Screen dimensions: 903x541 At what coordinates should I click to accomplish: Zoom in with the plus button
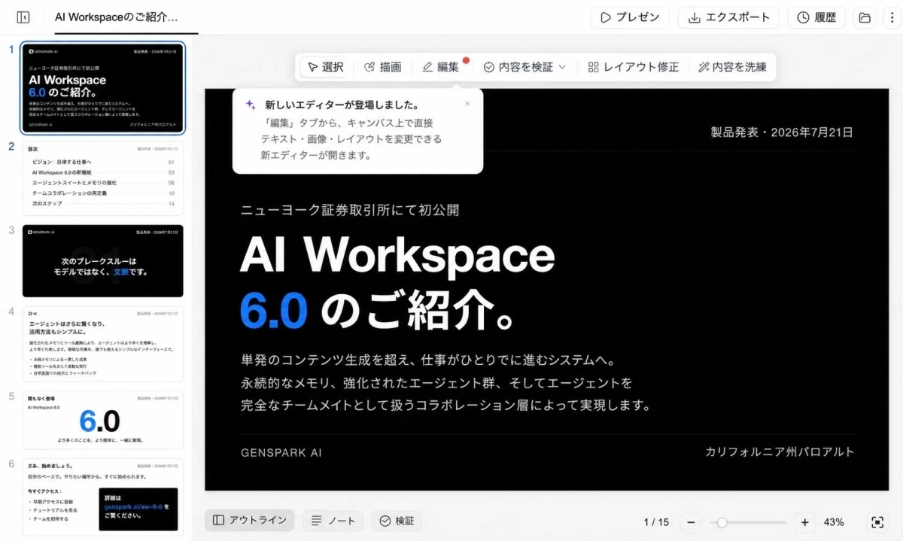[804, 522]
